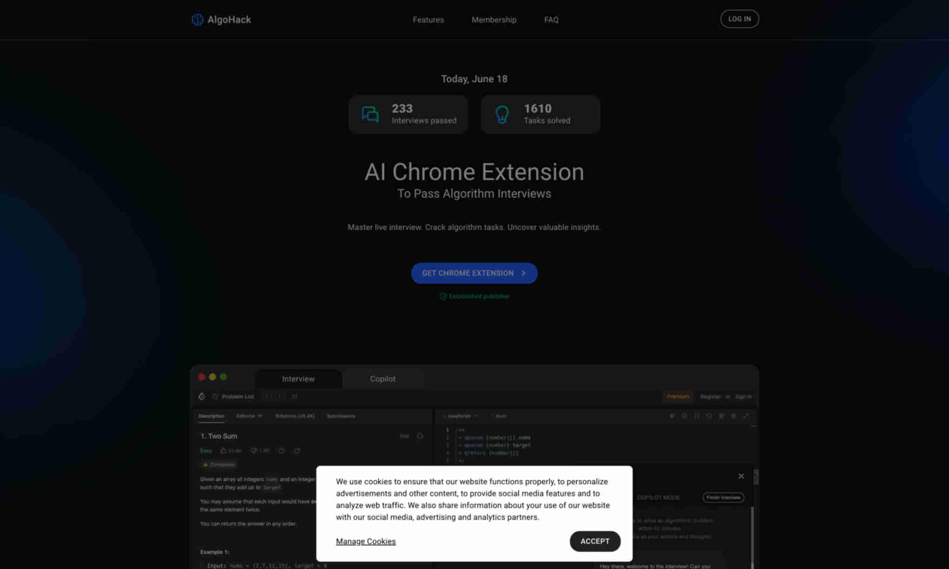Click the arrow inside the Chrome extension button

[523, 273]
